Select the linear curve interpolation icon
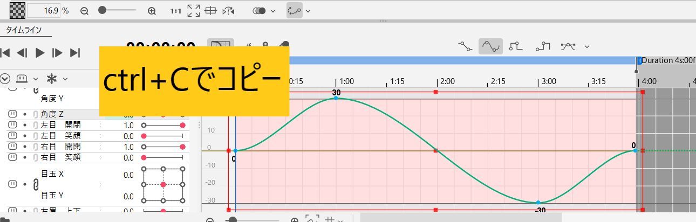Image resolution: width=696 pixels, height=222 pixels. [465, 46]
